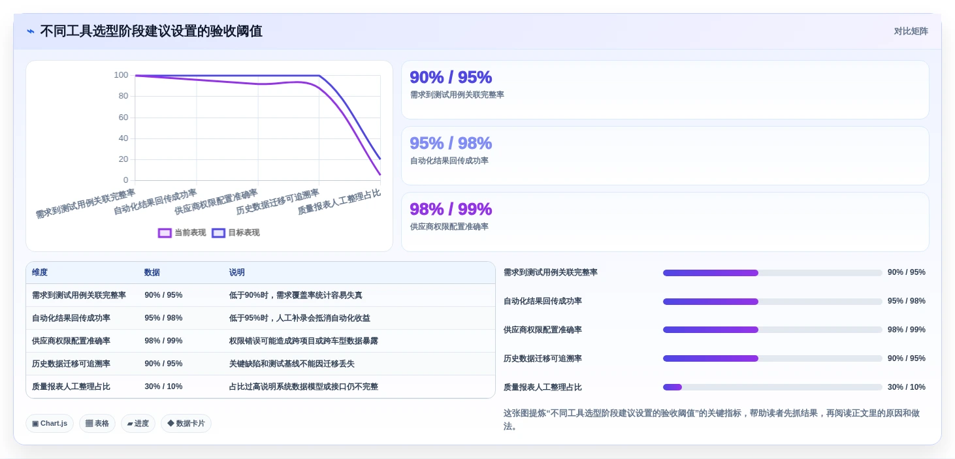955x459 pixels.
Task: Open the 95% / 98% data card
Action: [x=665, y=156]
